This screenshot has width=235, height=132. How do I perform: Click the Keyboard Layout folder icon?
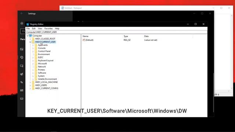pos(36,60)
